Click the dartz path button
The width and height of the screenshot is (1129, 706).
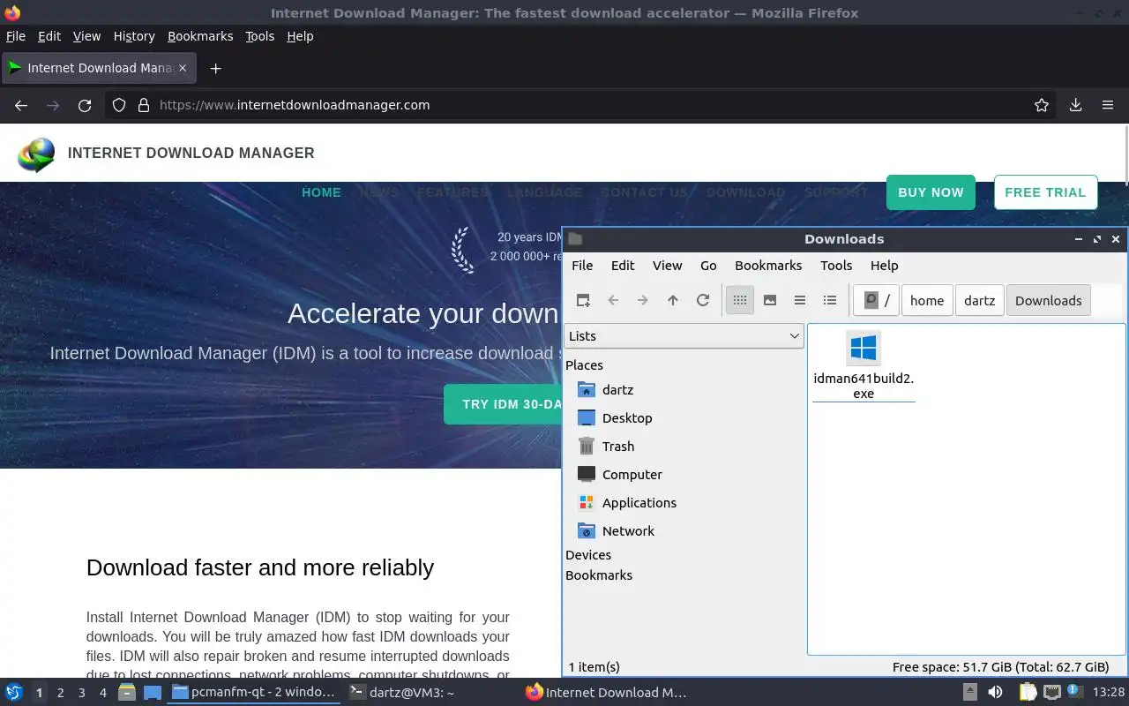coord(980,300)
